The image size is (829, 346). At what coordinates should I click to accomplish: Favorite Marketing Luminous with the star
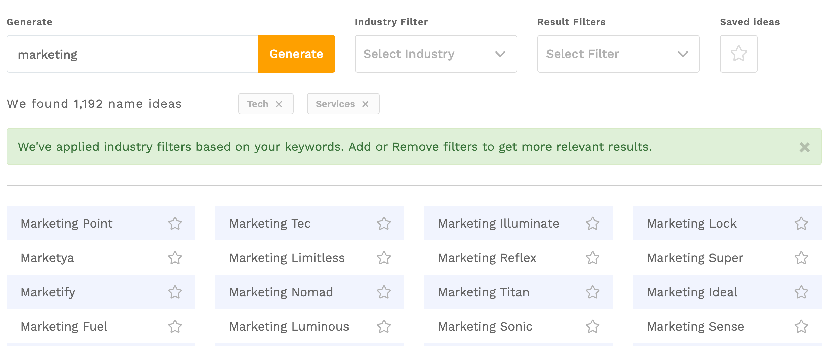[384, 326]
